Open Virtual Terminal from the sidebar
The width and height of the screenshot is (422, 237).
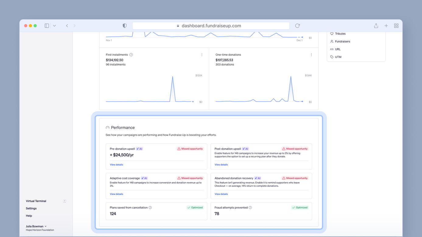[36, 201]
